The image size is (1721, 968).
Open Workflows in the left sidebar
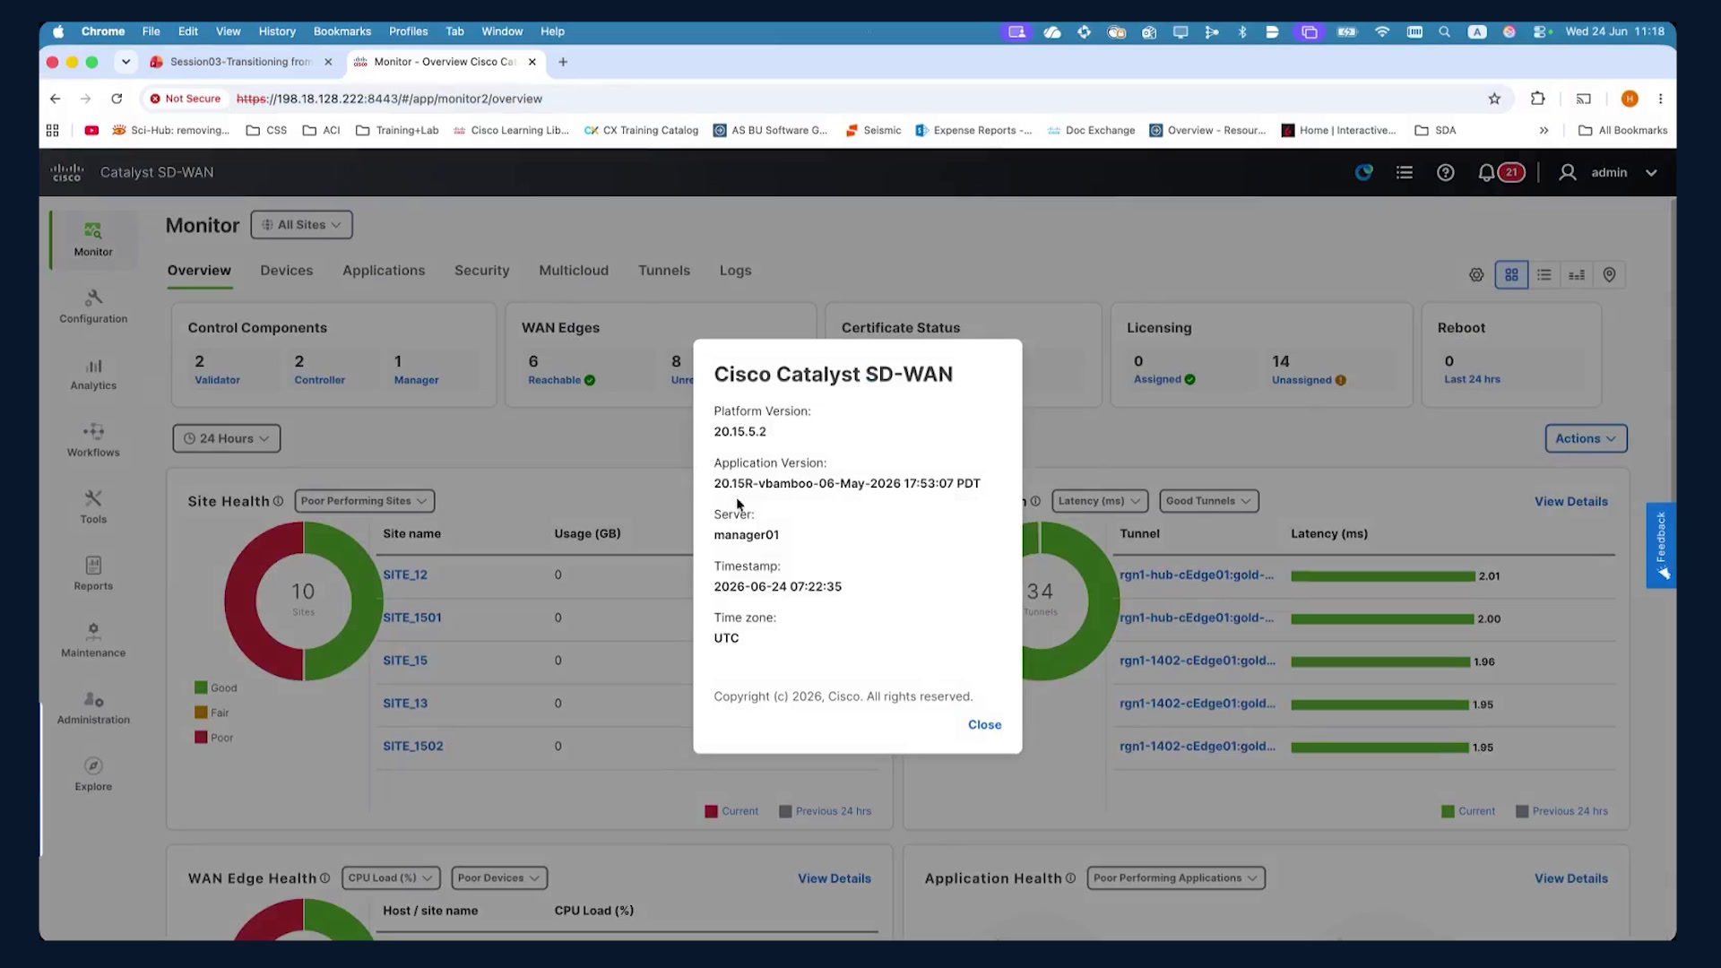pos(93,440)
